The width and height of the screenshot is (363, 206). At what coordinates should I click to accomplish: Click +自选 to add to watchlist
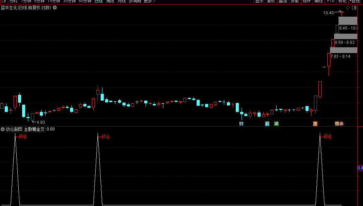[x=355, y=1]
